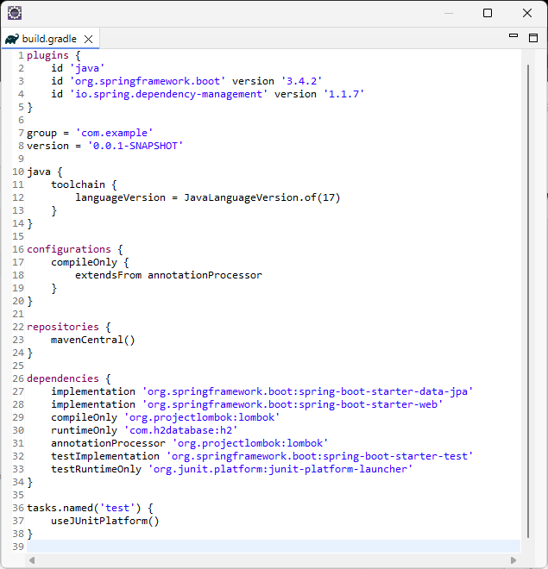Click the Eclipse application icon in title bar

(15, 13)
